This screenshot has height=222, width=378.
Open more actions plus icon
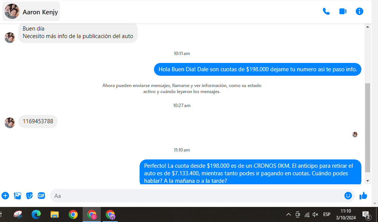tap(5, 196)
